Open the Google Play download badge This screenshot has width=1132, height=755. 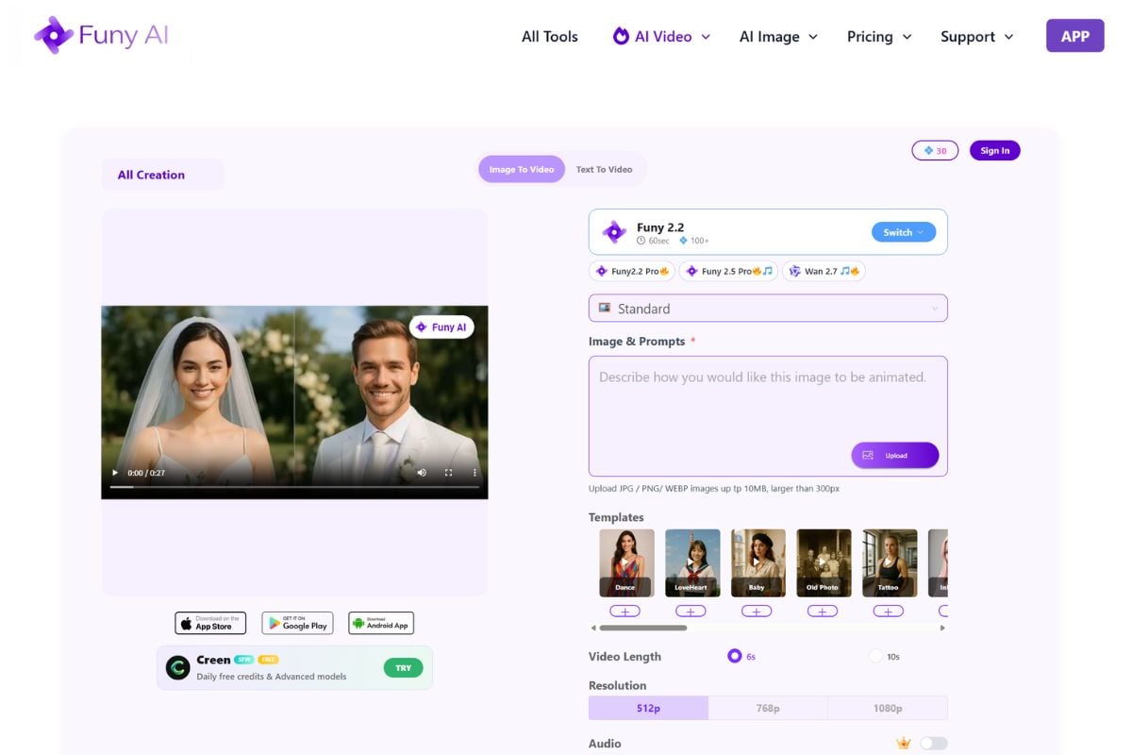point(297,623)
